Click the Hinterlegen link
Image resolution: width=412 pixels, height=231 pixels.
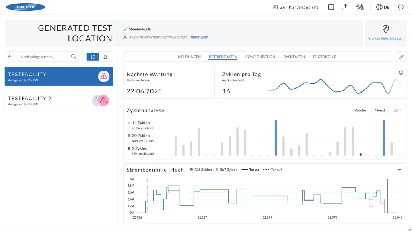pyautogui.click(x=198, y=37)
